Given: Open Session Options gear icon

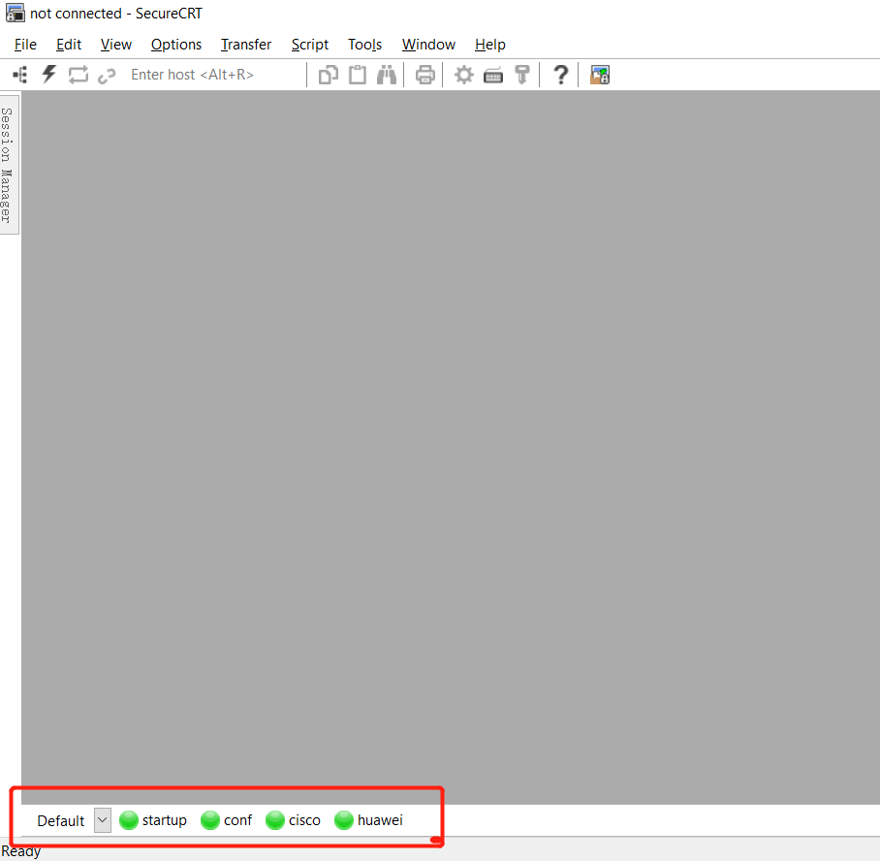Looking at the screenshot, I should point(463,75).
